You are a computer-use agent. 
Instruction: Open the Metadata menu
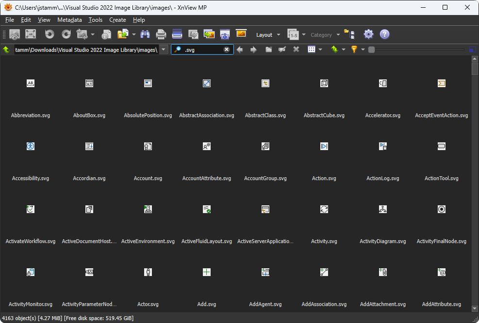click(x=69, y=20)
